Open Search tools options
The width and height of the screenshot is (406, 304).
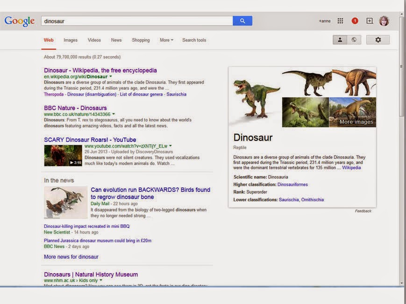click(194, 40)
